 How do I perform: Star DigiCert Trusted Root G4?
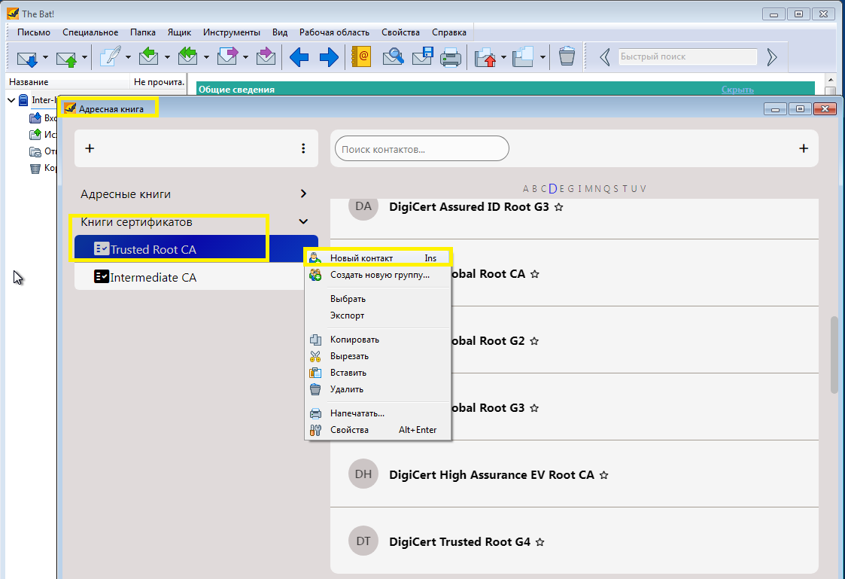click(540, 542)
